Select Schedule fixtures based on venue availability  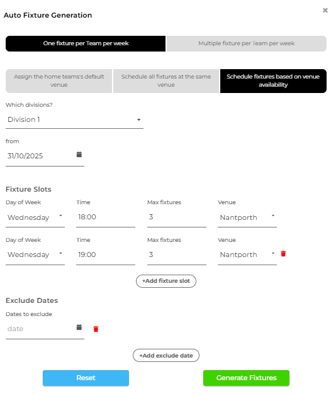(x=273, y=81)
